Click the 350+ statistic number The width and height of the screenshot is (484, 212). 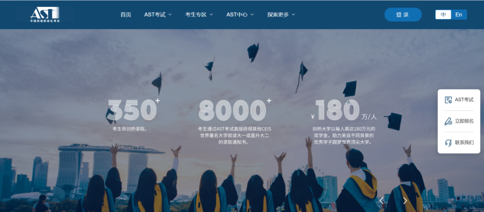134,110
